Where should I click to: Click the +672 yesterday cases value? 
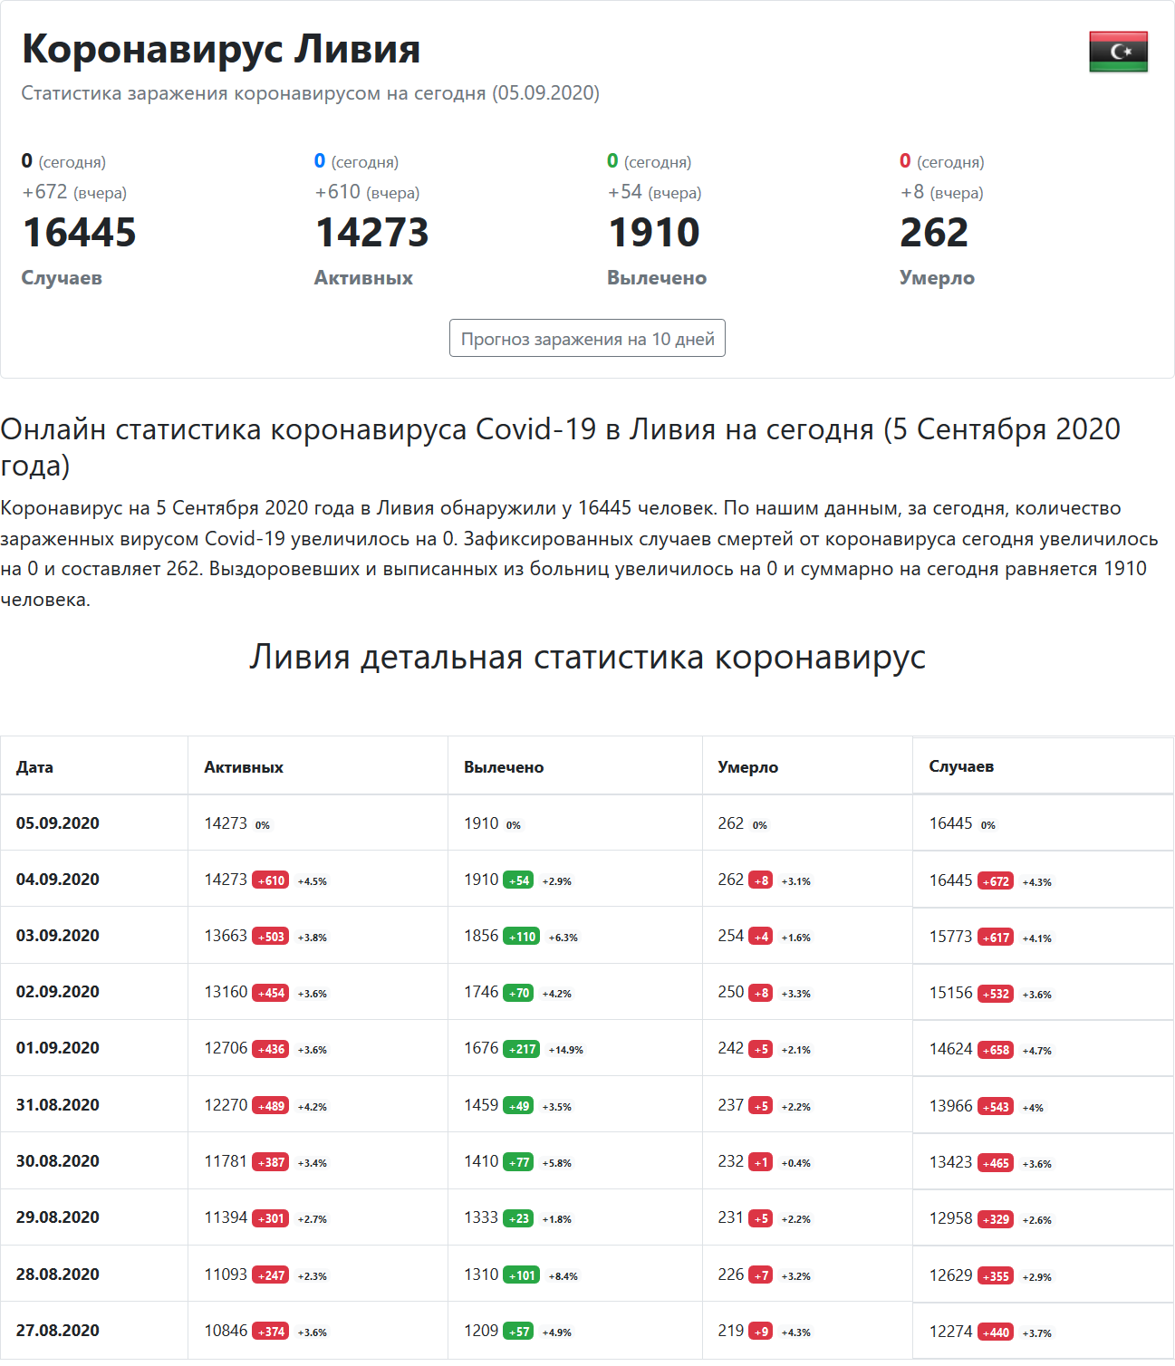click(44, 192)
